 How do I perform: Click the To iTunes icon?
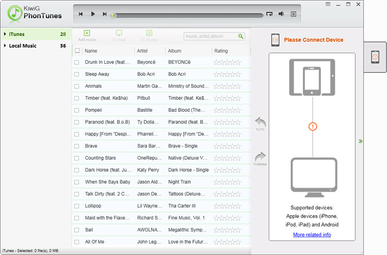click(149, 33)
